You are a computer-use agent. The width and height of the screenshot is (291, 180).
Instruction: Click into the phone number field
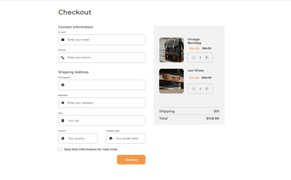(x=104, y=58)
